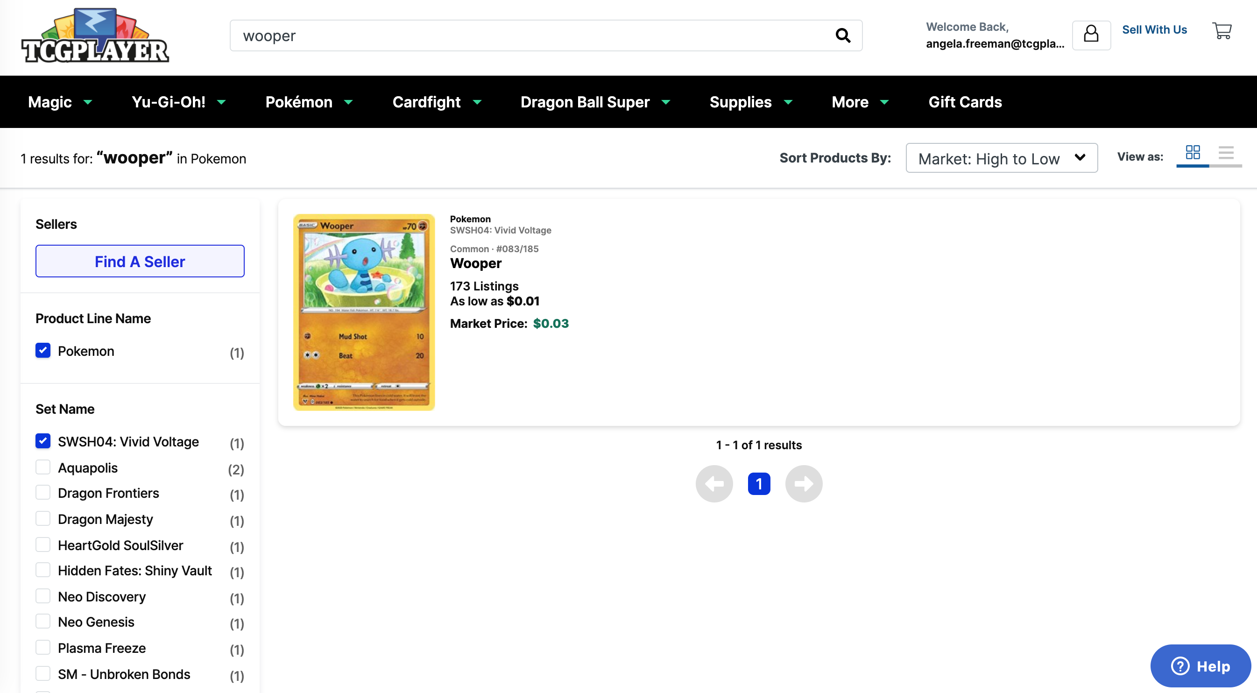1257x693 pixels.
Task: Click the Wooper card thumbnail image
Action: [364, 312]
